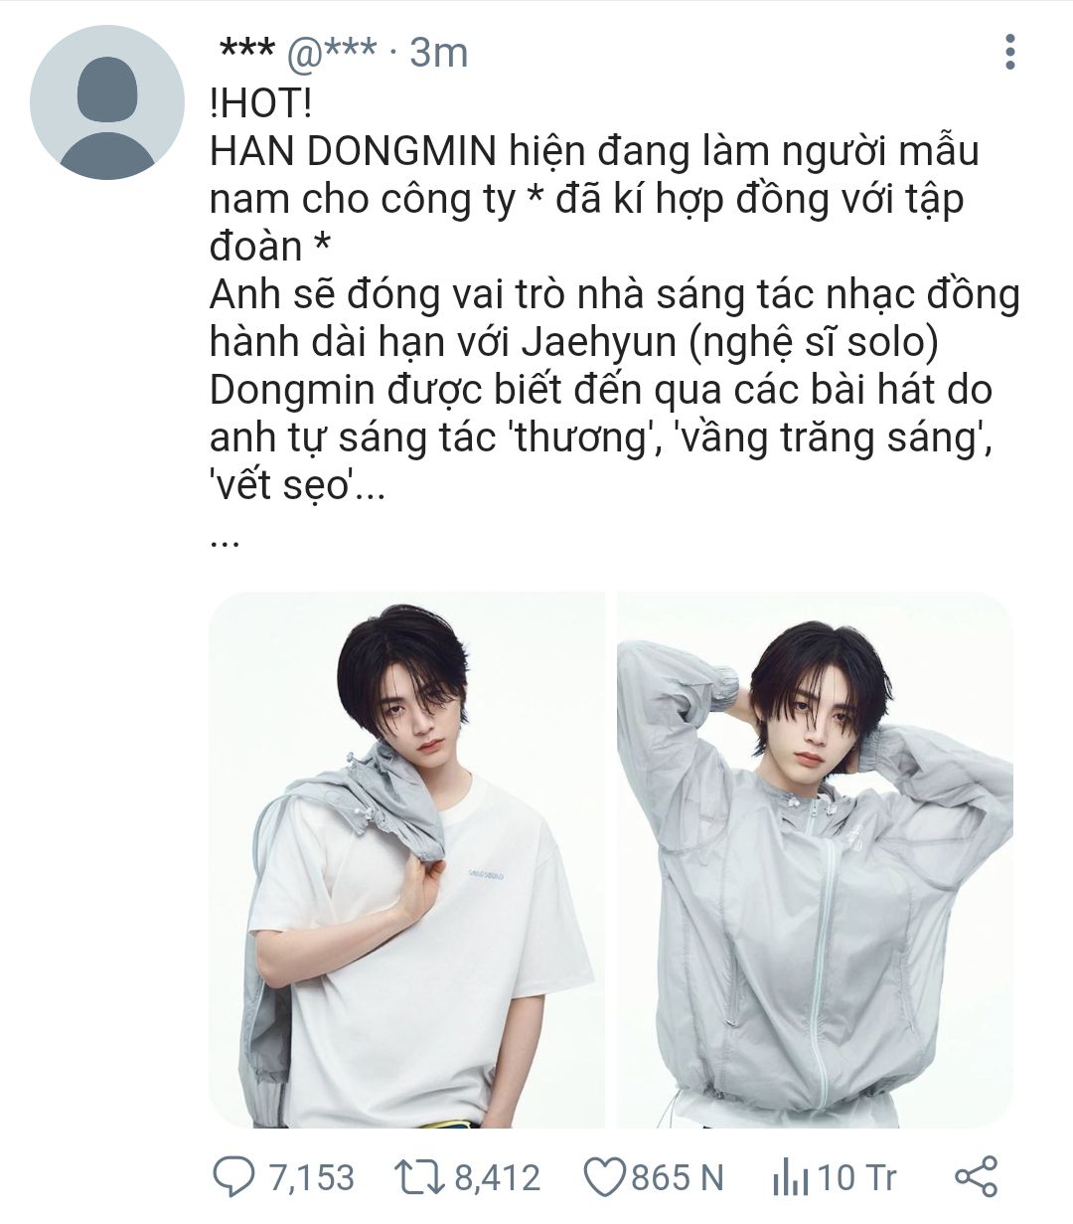Tap the share icon below the photos
Screen dimensions: 1073x1224
point(976,1177)
